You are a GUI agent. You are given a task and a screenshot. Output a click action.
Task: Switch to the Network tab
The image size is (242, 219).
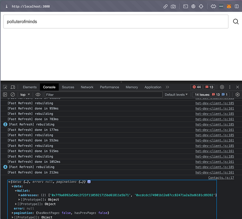87,87
